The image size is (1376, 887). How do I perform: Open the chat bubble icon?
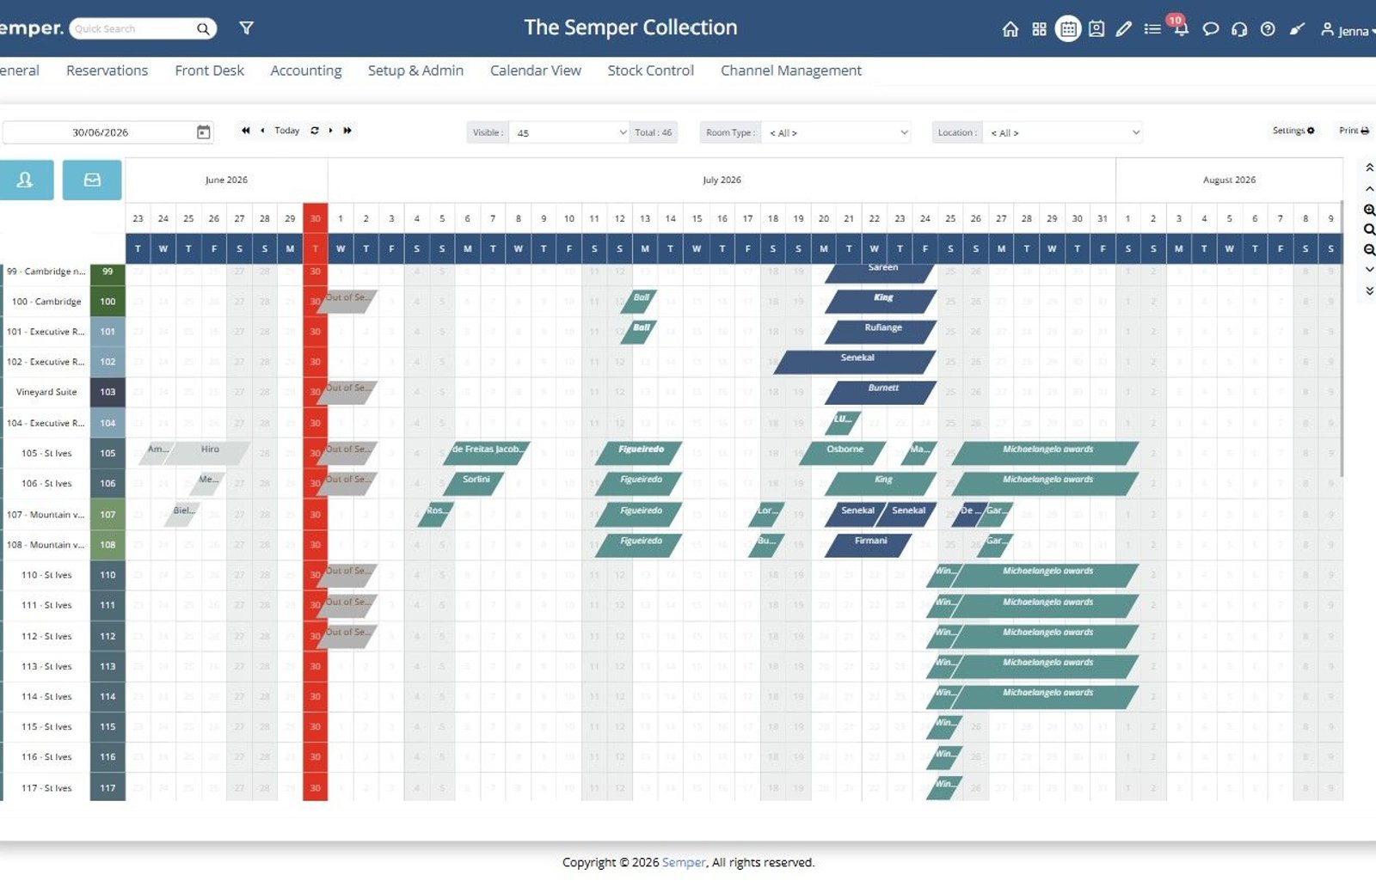tap(1210, 29)
